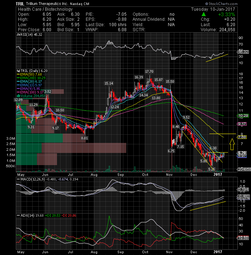This screenshot has height=255, width=251.
Task: Click the Chg value +0.20
Action: click(x=229, y=19)
